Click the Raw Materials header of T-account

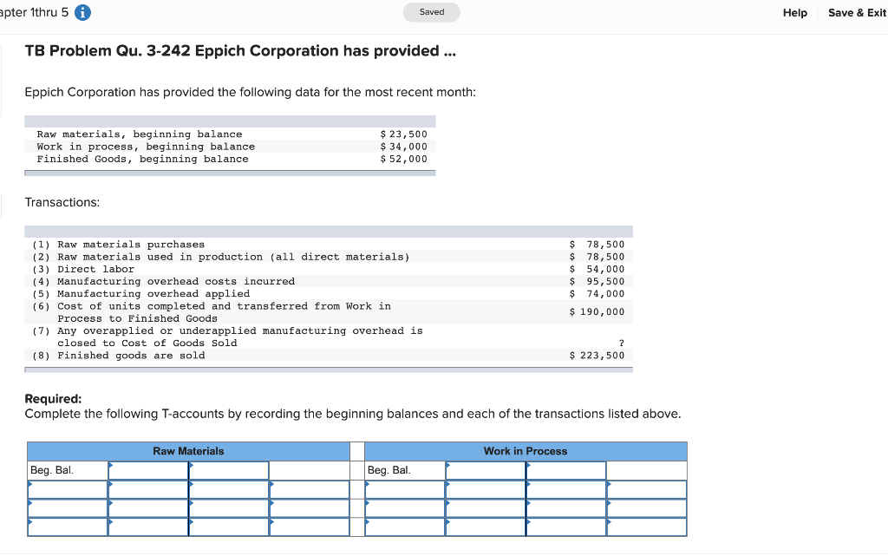tap(188, 451)
